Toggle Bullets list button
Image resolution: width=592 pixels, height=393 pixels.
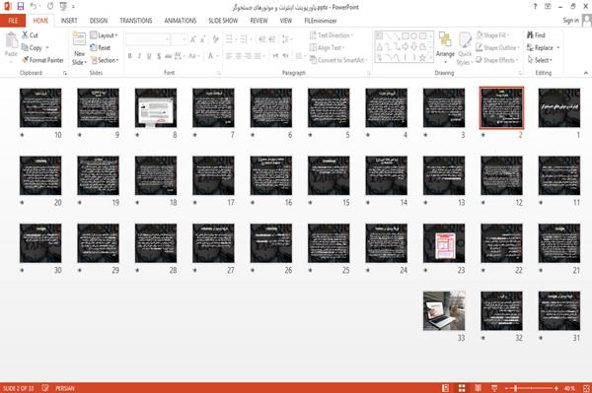(x=229, y=39)
